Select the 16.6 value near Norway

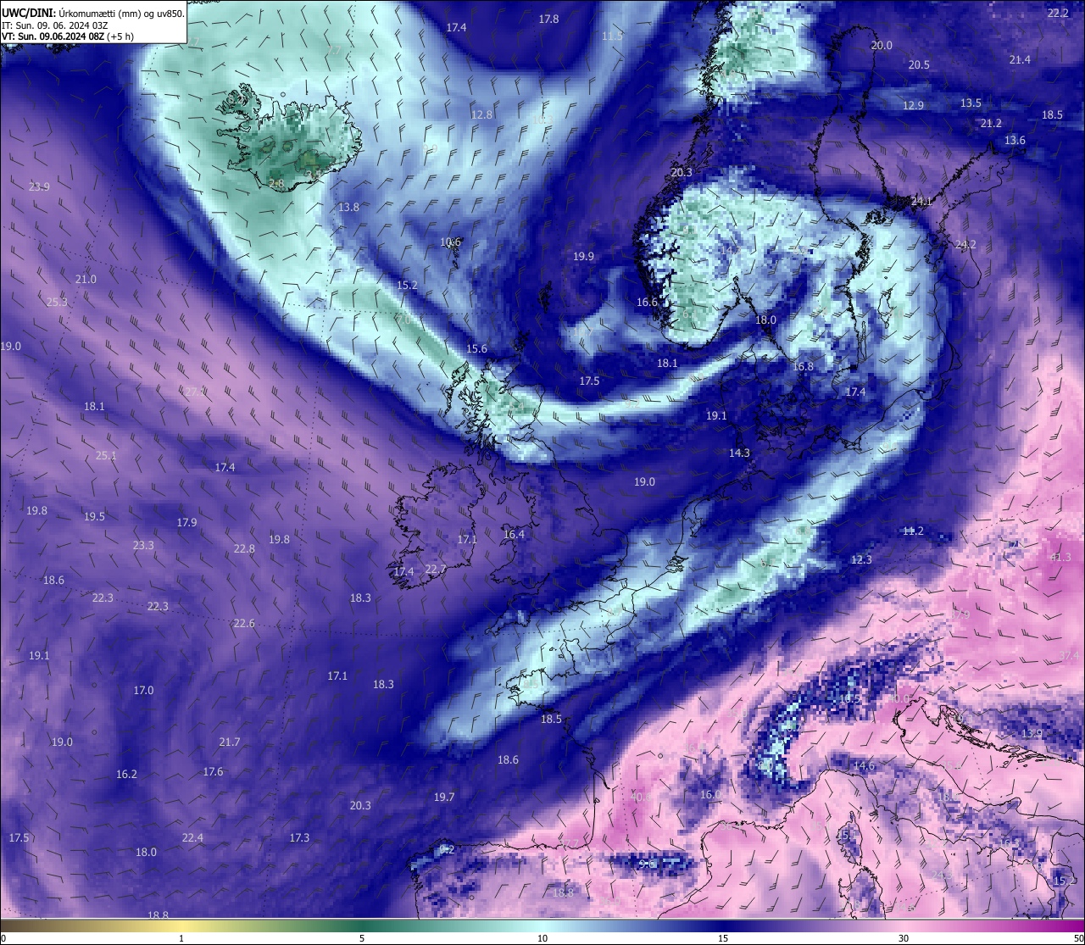pyautogui.click(x=647, y=302)
